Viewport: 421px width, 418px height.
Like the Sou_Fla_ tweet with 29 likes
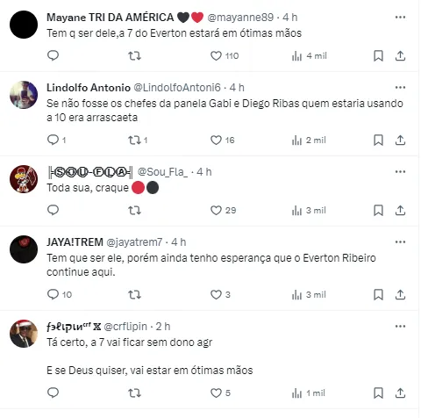223,210
